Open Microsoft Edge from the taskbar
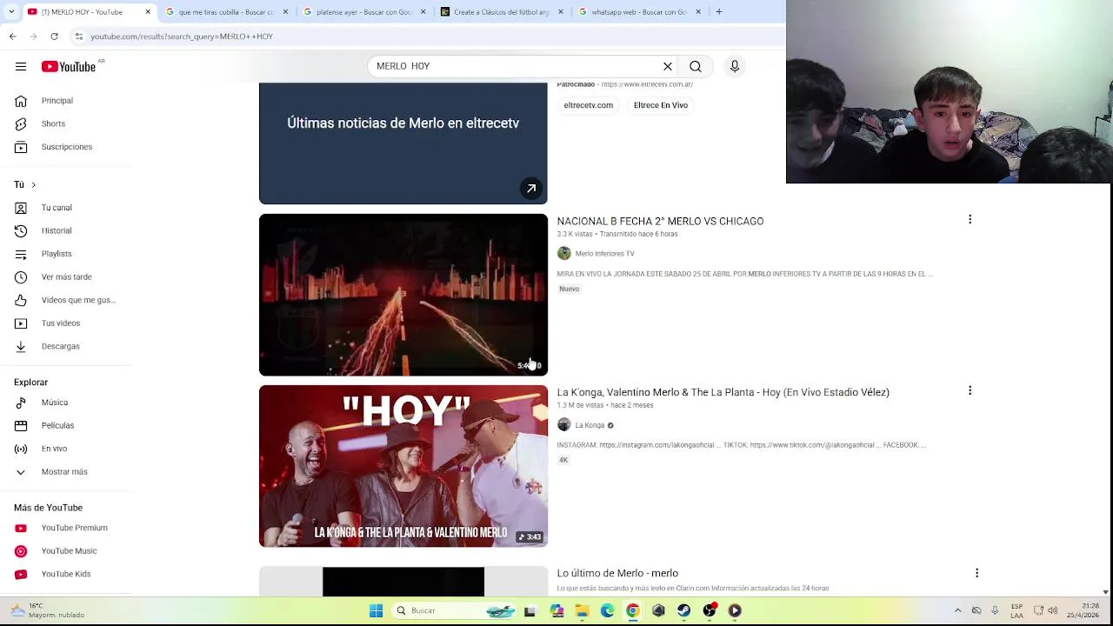The width and height of the screenshot is (1113, 626). [607, 610]
